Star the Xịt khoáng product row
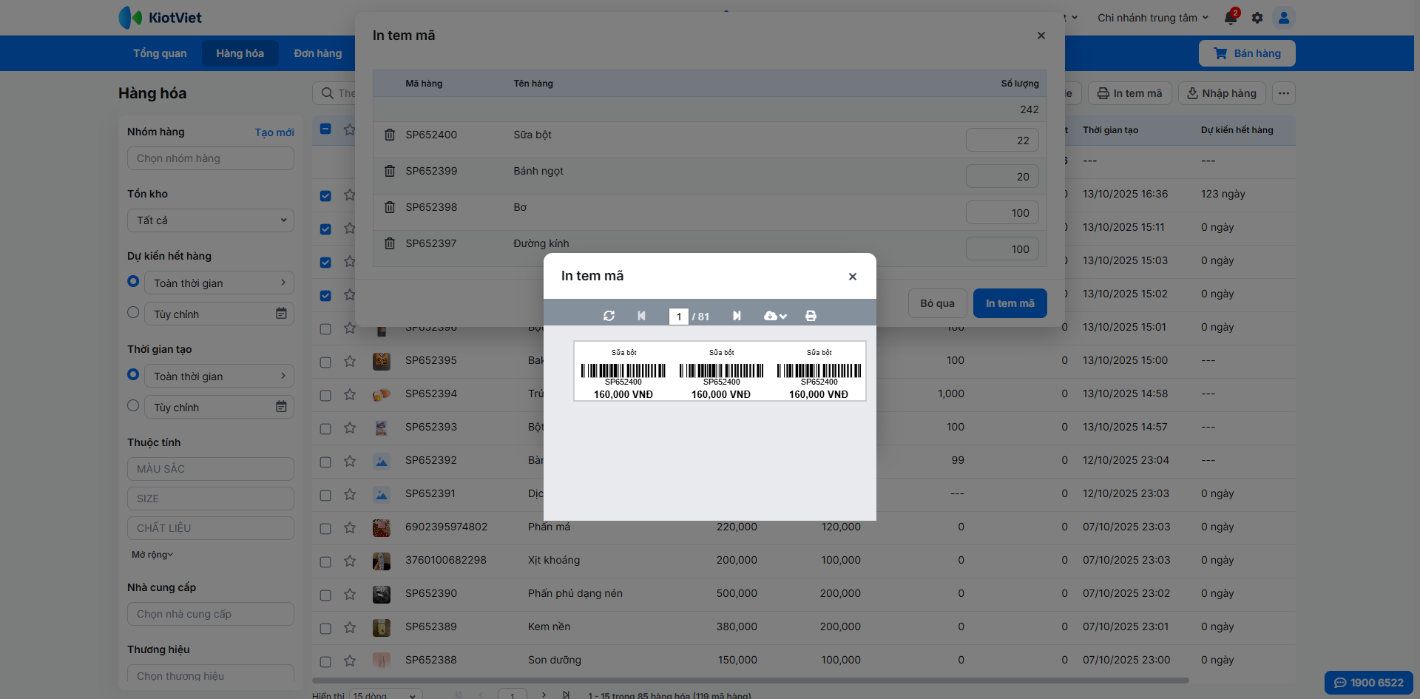 [350, 561]
